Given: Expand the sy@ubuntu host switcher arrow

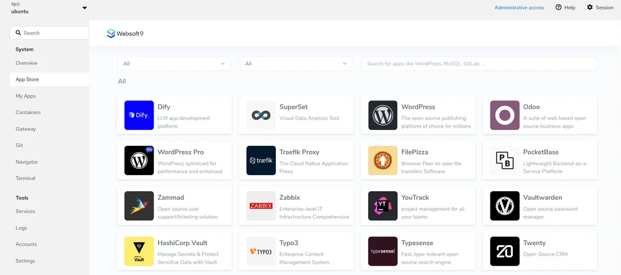Looking at the screenshot, I should (x=85, y=7).
